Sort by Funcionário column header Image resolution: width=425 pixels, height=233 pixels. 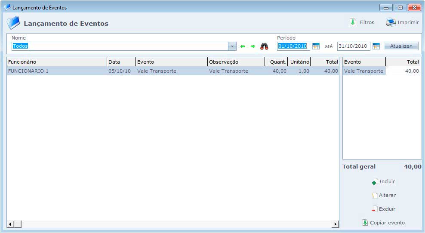[56, 62]
